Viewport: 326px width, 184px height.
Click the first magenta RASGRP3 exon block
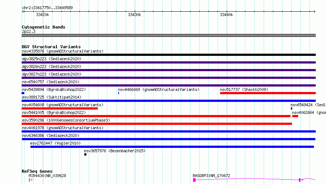tap(195, 180)
